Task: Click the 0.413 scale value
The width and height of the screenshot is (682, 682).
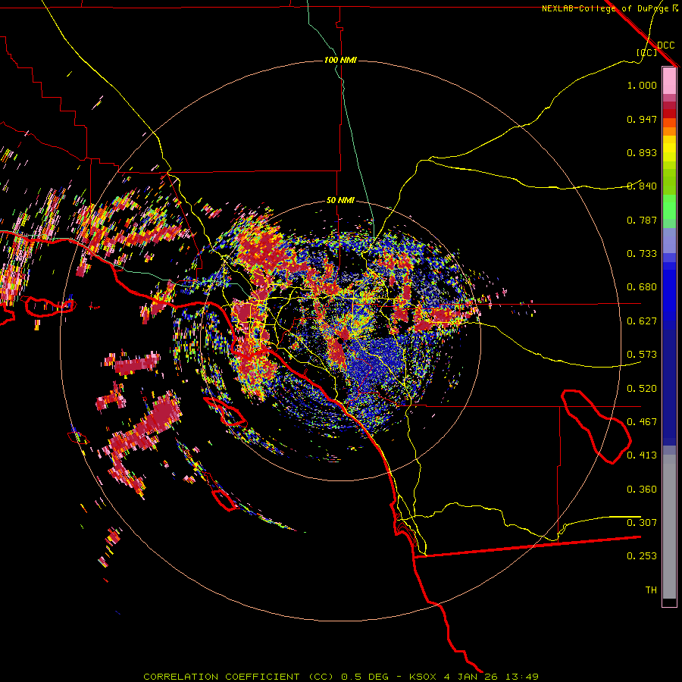Action: [x=642, y=455]
